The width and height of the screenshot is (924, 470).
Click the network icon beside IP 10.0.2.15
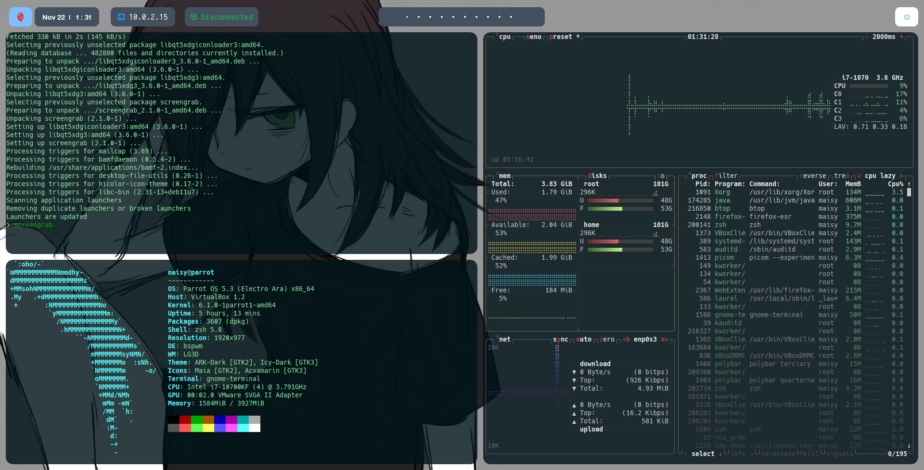click(x=121, y=17)
